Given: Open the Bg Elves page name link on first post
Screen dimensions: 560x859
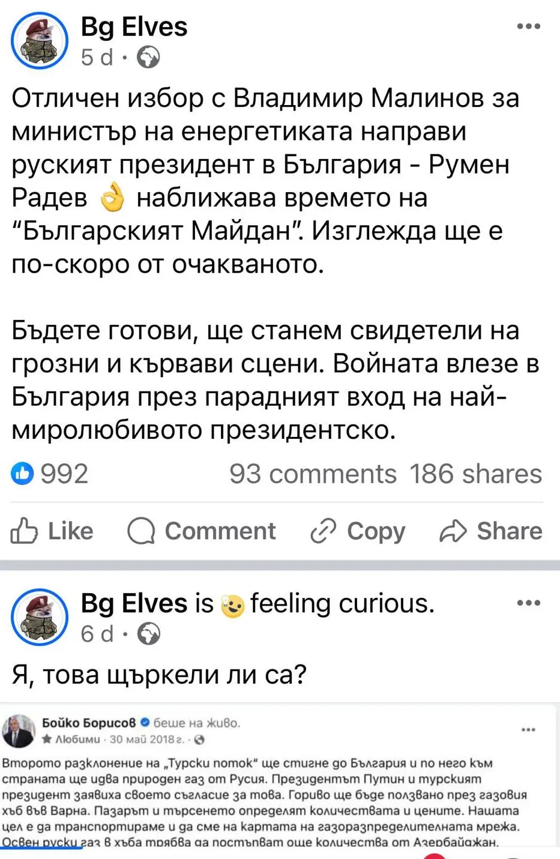Looking at the screenshot, I should (x=134, y=27).
